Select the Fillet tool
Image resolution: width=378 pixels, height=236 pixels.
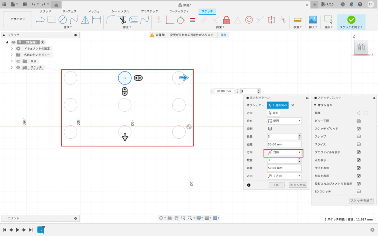(111, 20)
